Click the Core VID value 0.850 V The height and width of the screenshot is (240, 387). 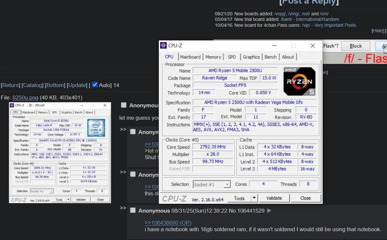(x=263, y=93)
